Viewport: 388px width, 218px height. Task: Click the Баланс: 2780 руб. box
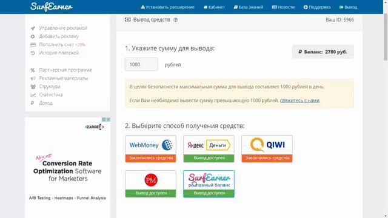pos(323,51)
